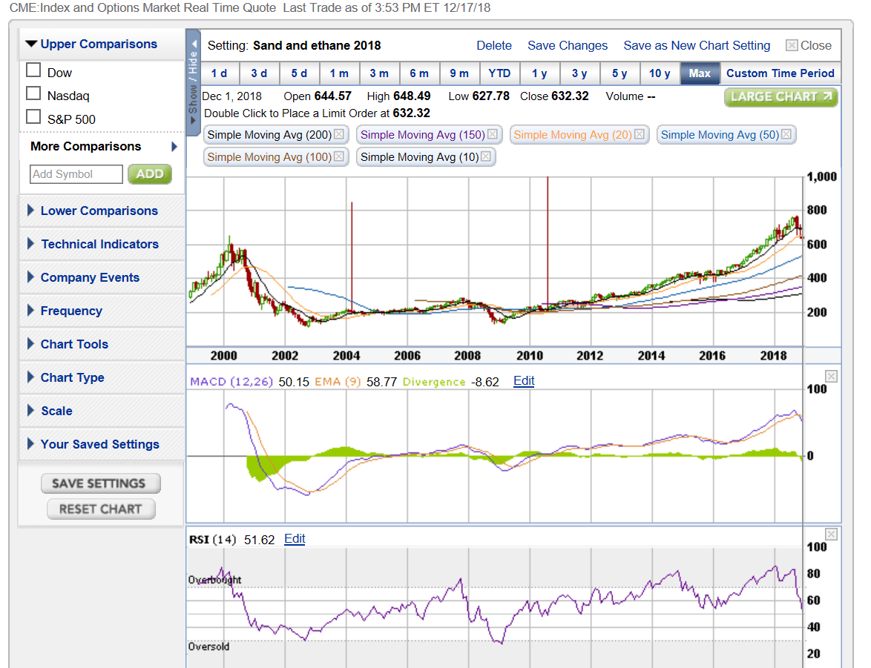
Task: Open Custom Time Period option
Action: [x=780, y=73]
